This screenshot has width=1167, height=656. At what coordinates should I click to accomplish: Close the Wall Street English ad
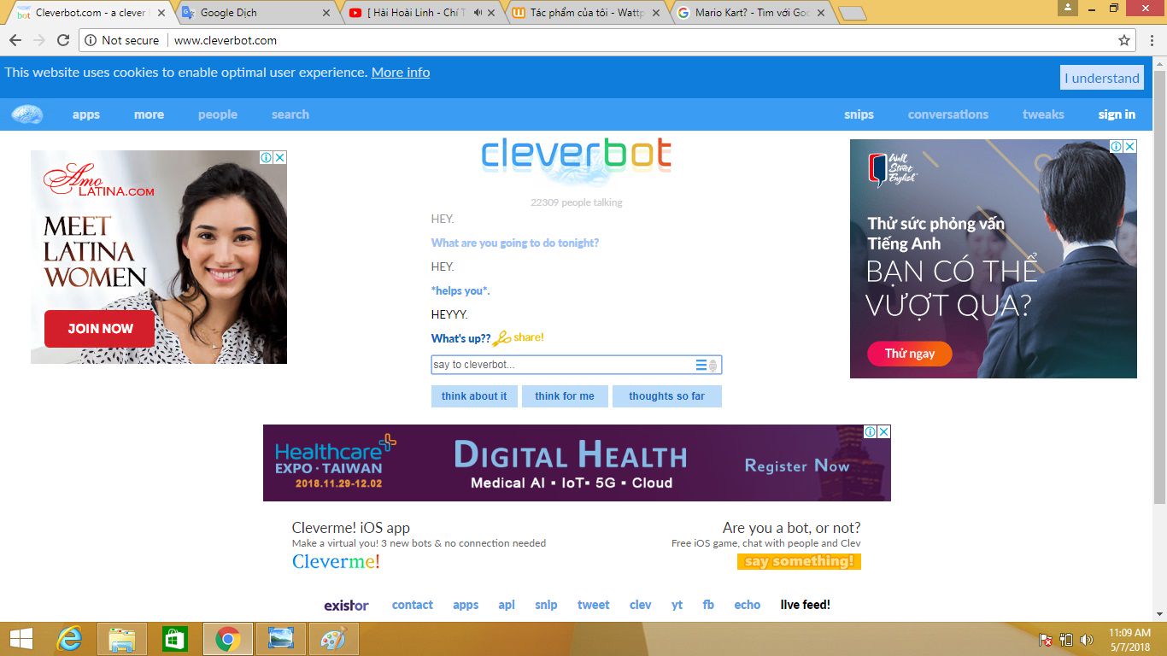point(1129,146)
